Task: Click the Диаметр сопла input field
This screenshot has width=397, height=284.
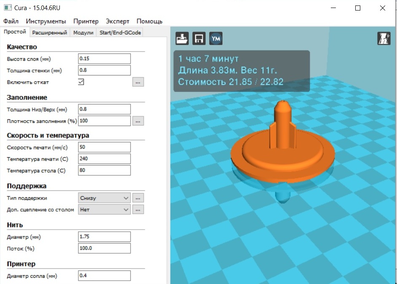Action: pyautogui.click(x=105, y=276)
